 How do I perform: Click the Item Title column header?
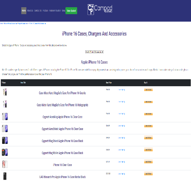coord(23,82)
